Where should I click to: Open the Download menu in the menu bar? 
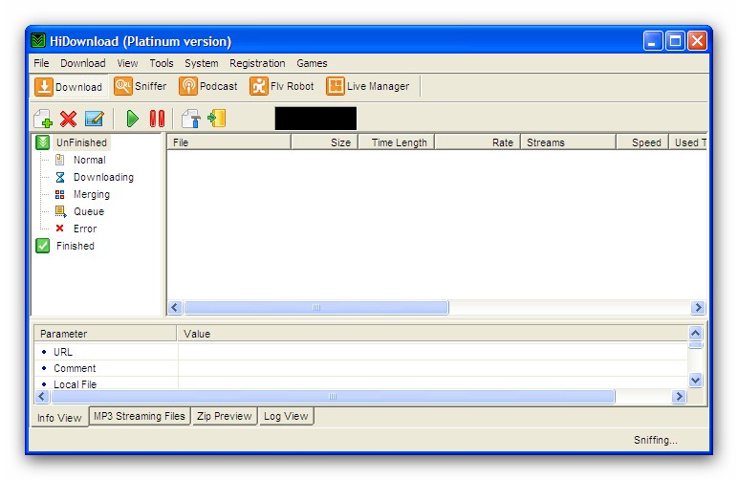pos(83,63)
